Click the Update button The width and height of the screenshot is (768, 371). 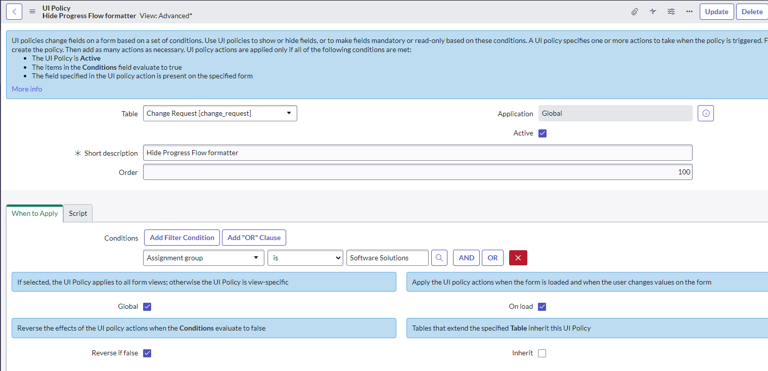pos(716,12)
